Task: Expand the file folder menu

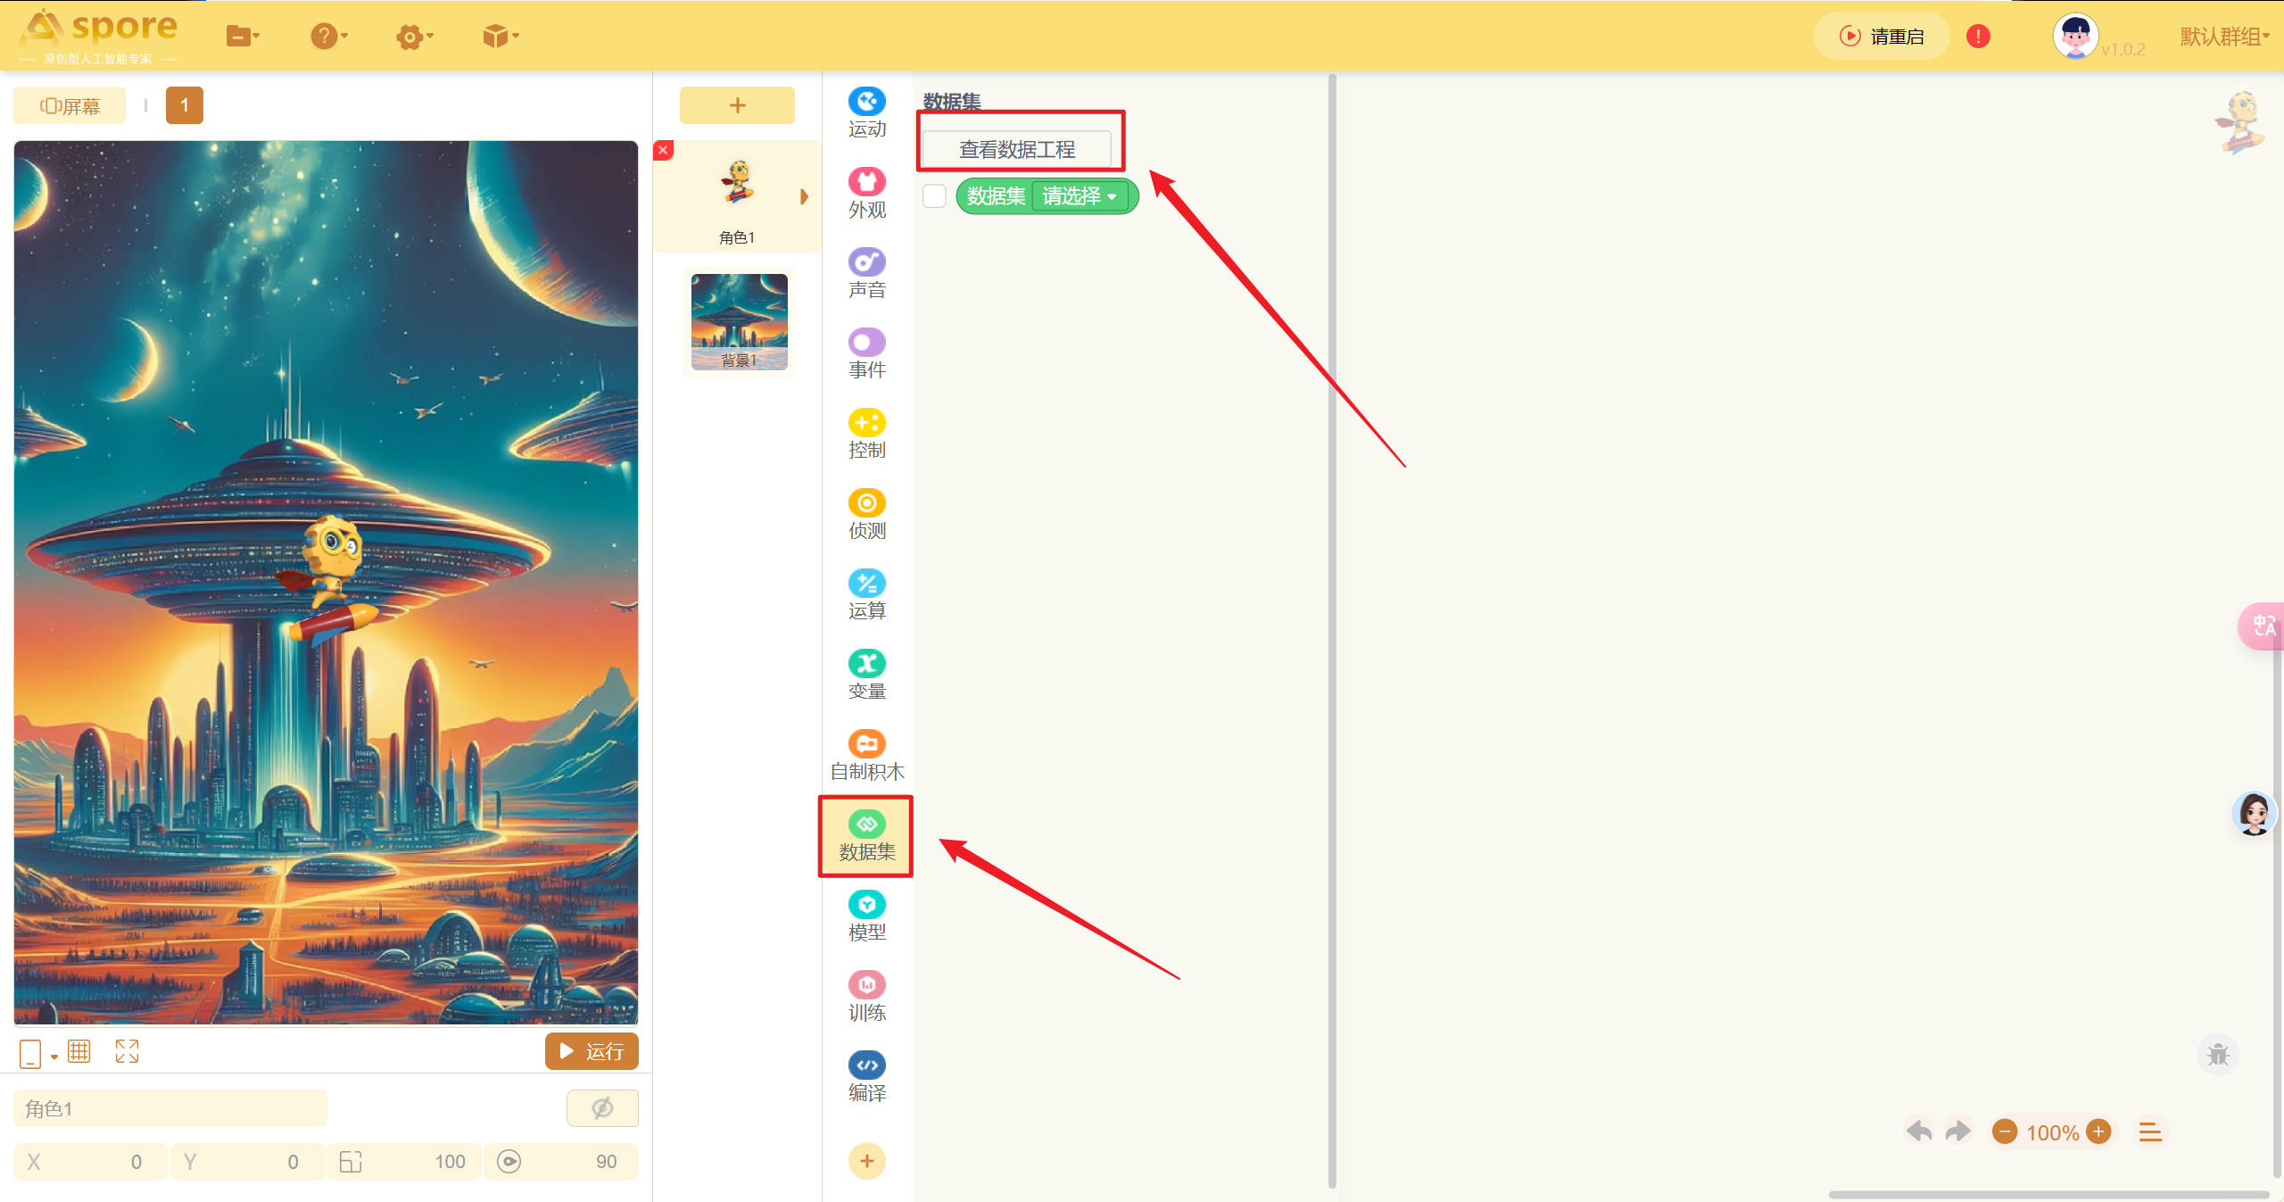Action: tap(242, 37)
